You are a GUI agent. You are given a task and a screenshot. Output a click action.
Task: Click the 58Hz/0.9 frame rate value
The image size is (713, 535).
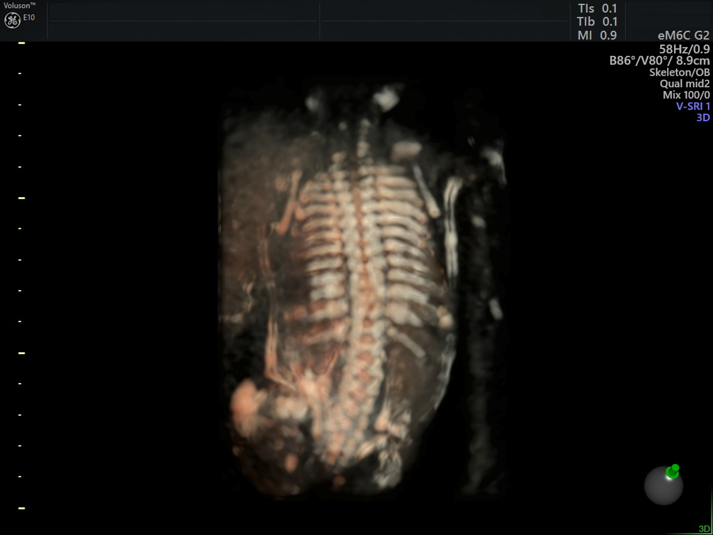click(x=684, y=49)
